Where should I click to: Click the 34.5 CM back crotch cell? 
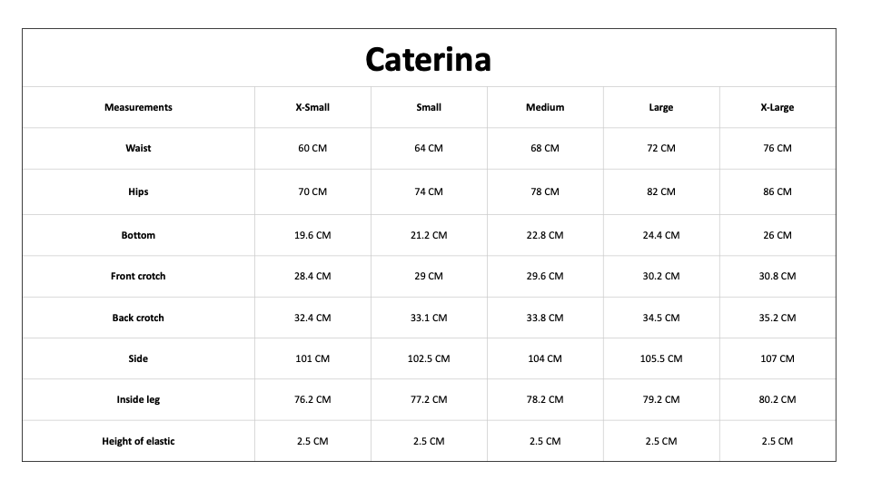tap(661, 318)
